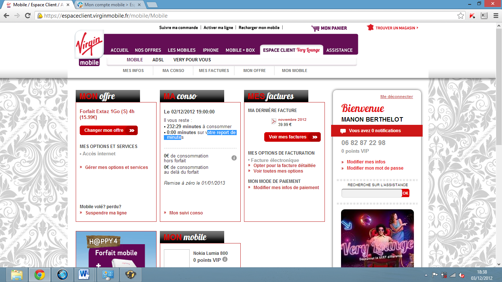The height and width of the screenshot is (282, 502).
Task: Close the Mobile / Espace Client tab
Action: coord(69,5)
